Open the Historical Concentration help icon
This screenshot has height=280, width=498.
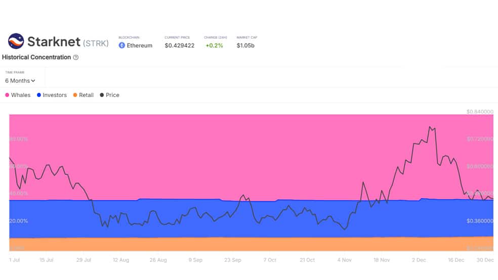click(x=75, y=58)
